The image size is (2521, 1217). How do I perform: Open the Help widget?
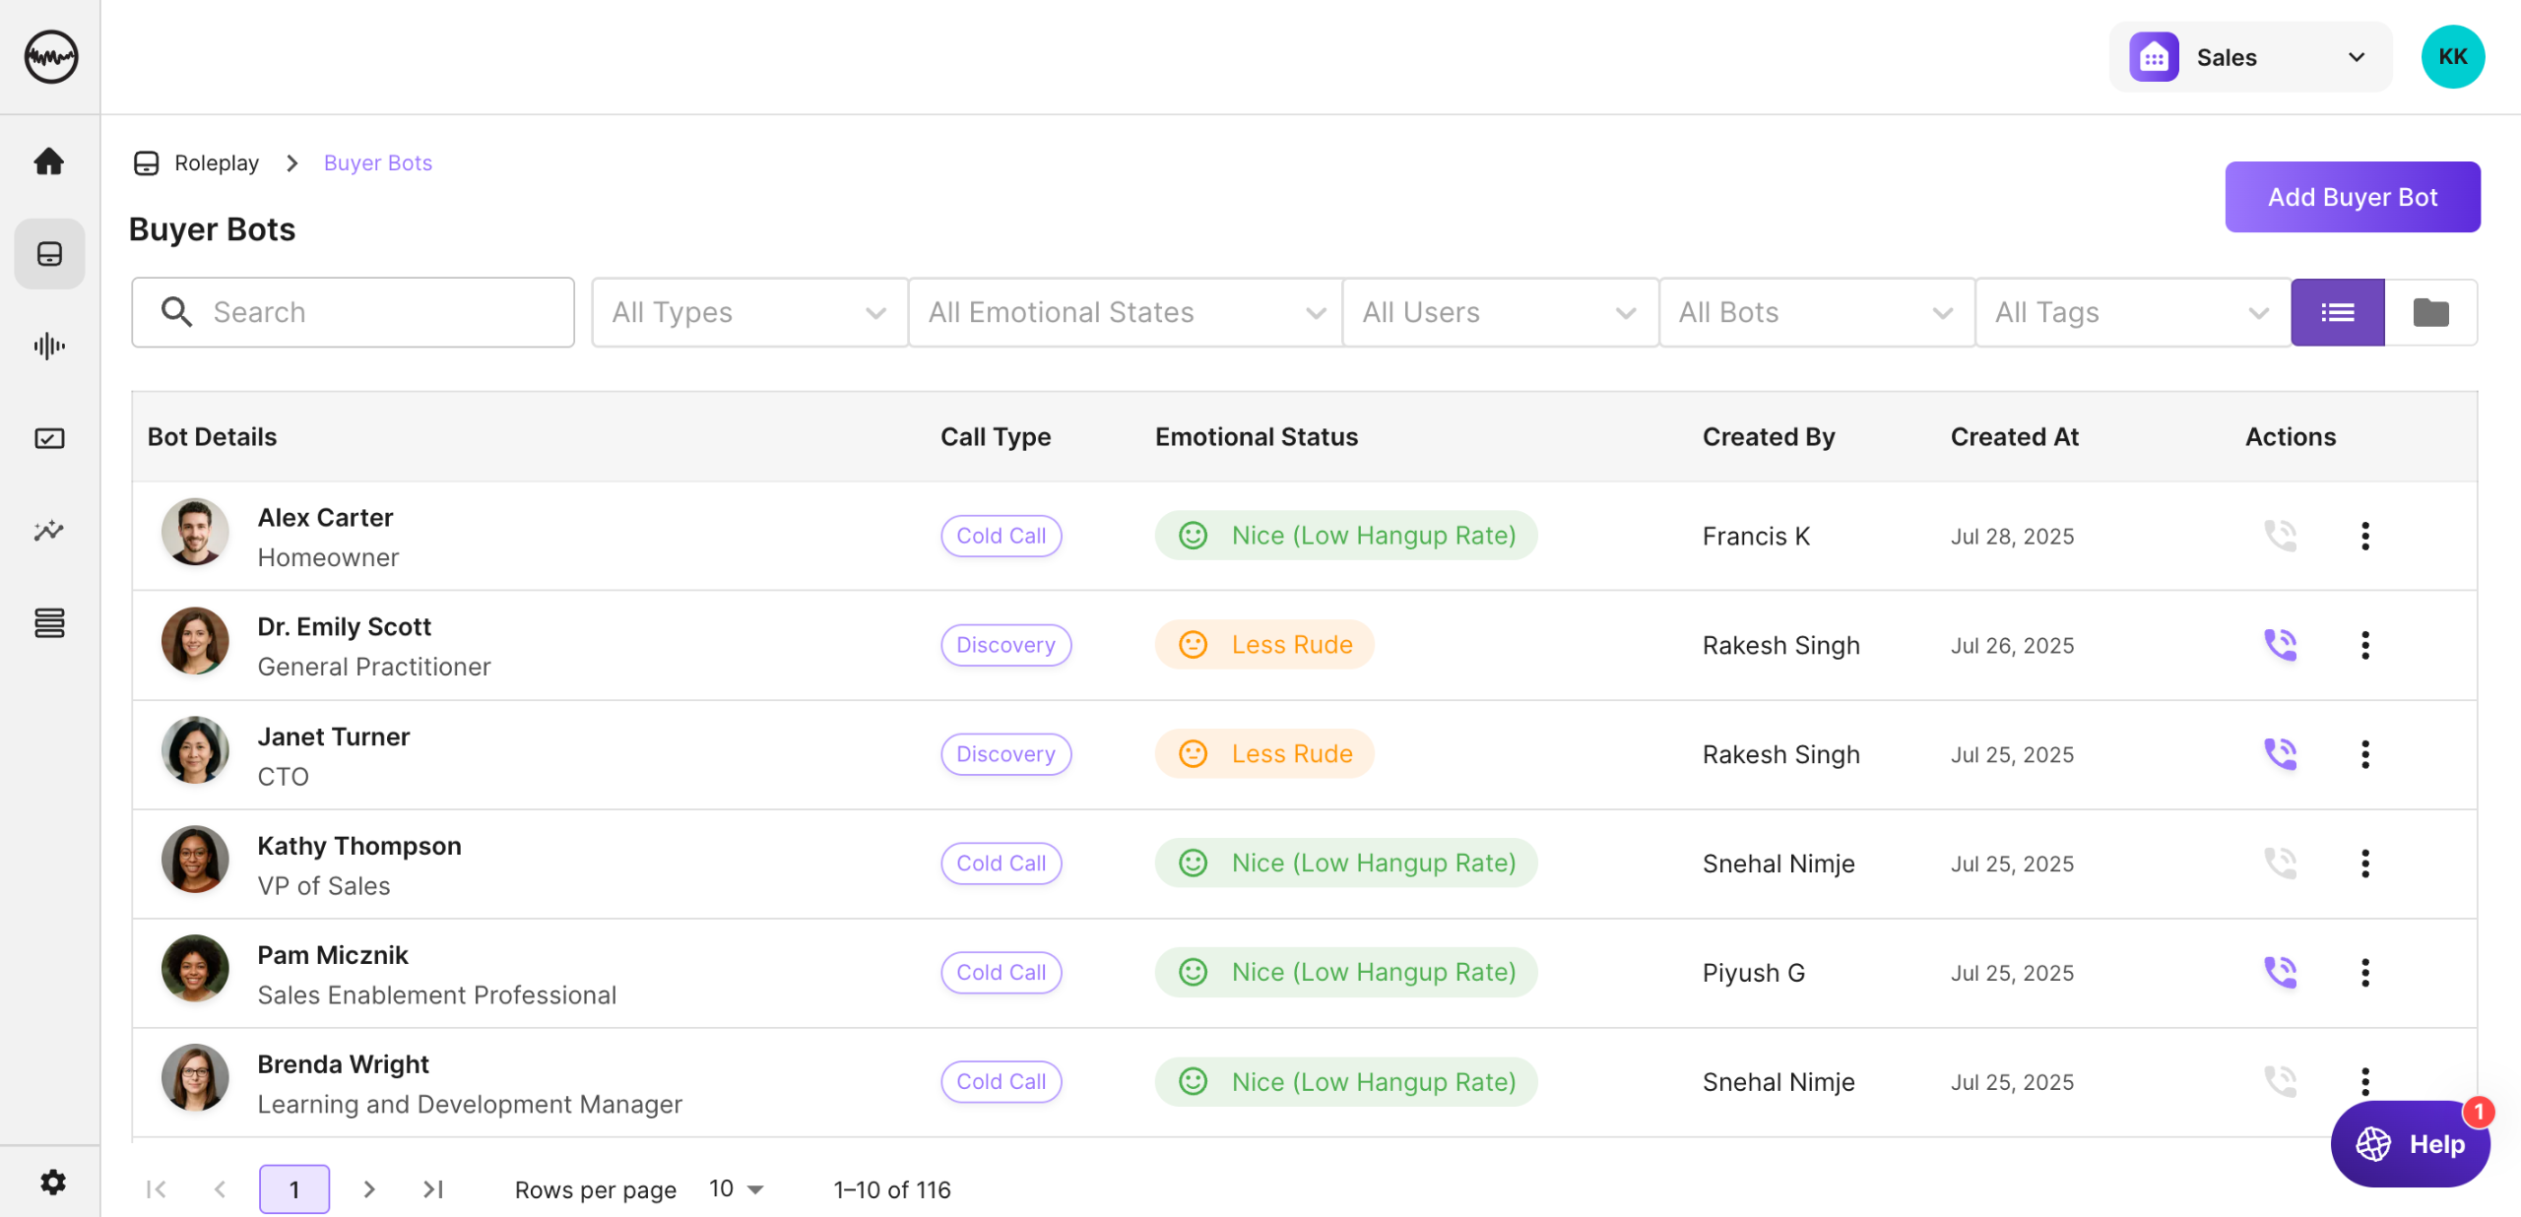[x=2410, y=1143]
